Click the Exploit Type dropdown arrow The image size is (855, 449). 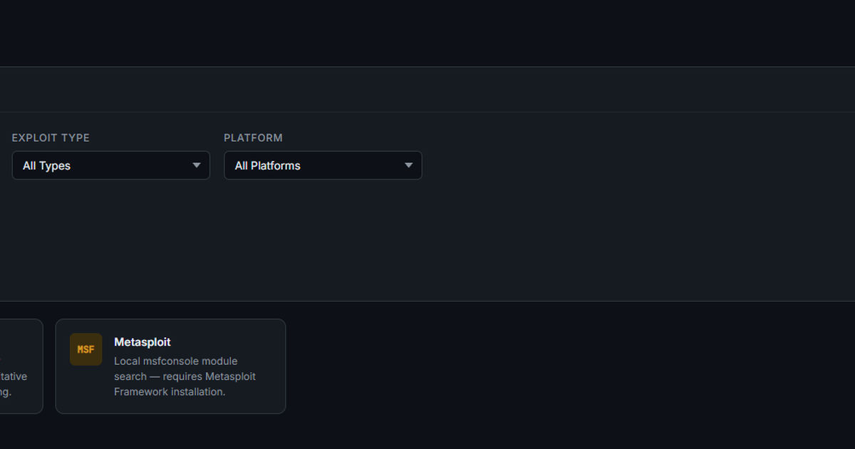197,165
